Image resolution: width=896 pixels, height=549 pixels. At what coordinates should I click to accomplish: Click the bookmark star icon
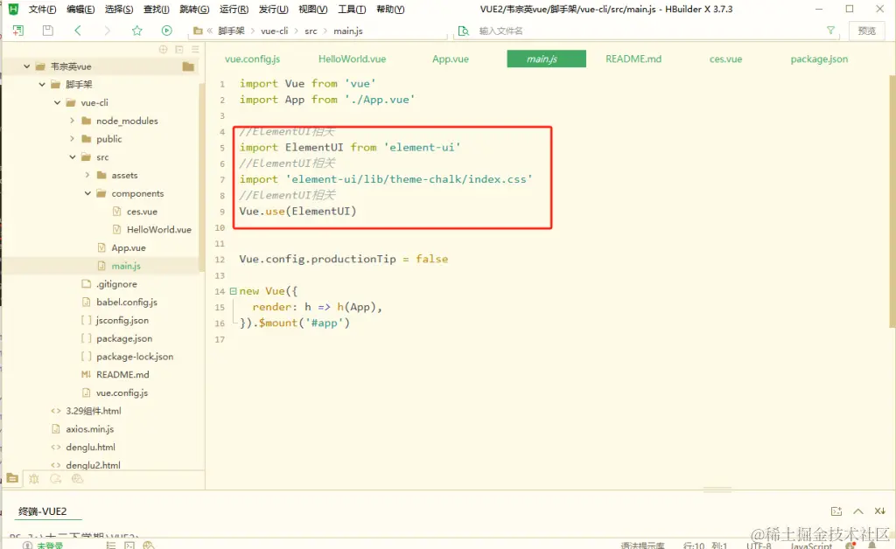pyautogui.click(x=137, y=31)
